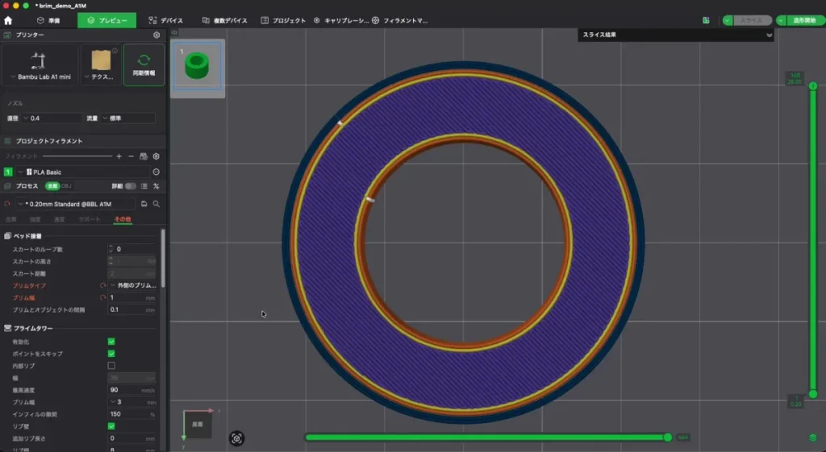Center camera view icon below viewport

click(x=236, y=438)
